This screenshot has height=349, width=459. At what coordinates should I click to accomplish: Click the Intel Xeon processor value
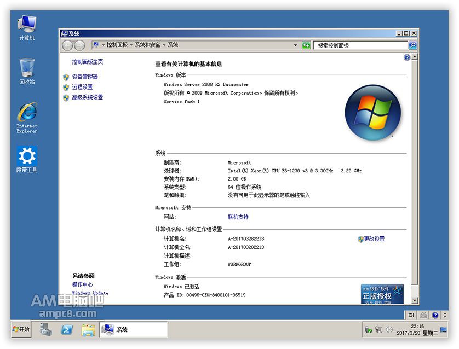(295, 171)
